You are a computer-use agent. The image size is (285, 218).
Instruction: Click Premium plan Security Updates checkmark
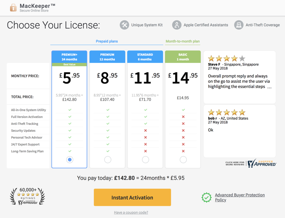tap(108, 130)
